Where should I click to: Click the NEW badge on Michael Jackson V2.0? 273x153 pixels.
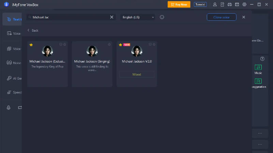[x=127, y=45]
